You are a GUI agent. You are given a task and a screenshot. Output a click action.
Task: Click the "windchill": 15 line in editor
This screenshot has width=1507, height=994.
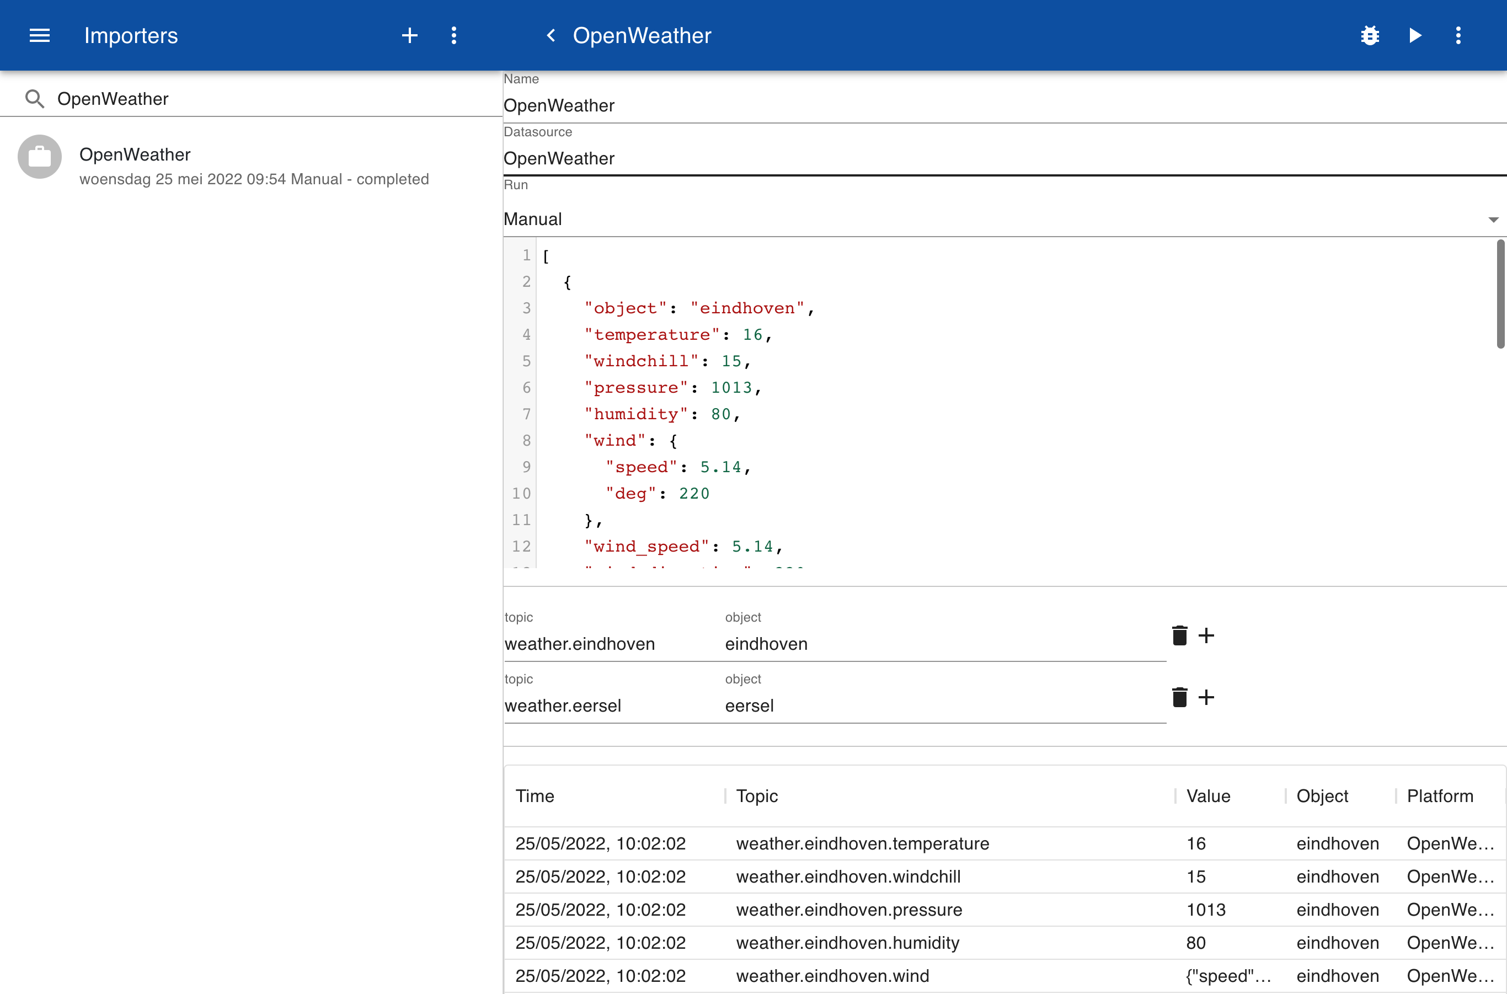pos(667,361)
